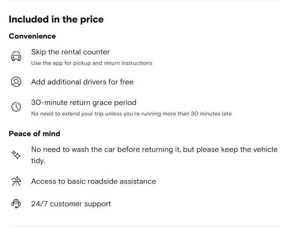Image resolution: width=286 pixels, height=228 pixels.
Task: Click 'Use the app for pickup' description text
Action: (92, 63)
